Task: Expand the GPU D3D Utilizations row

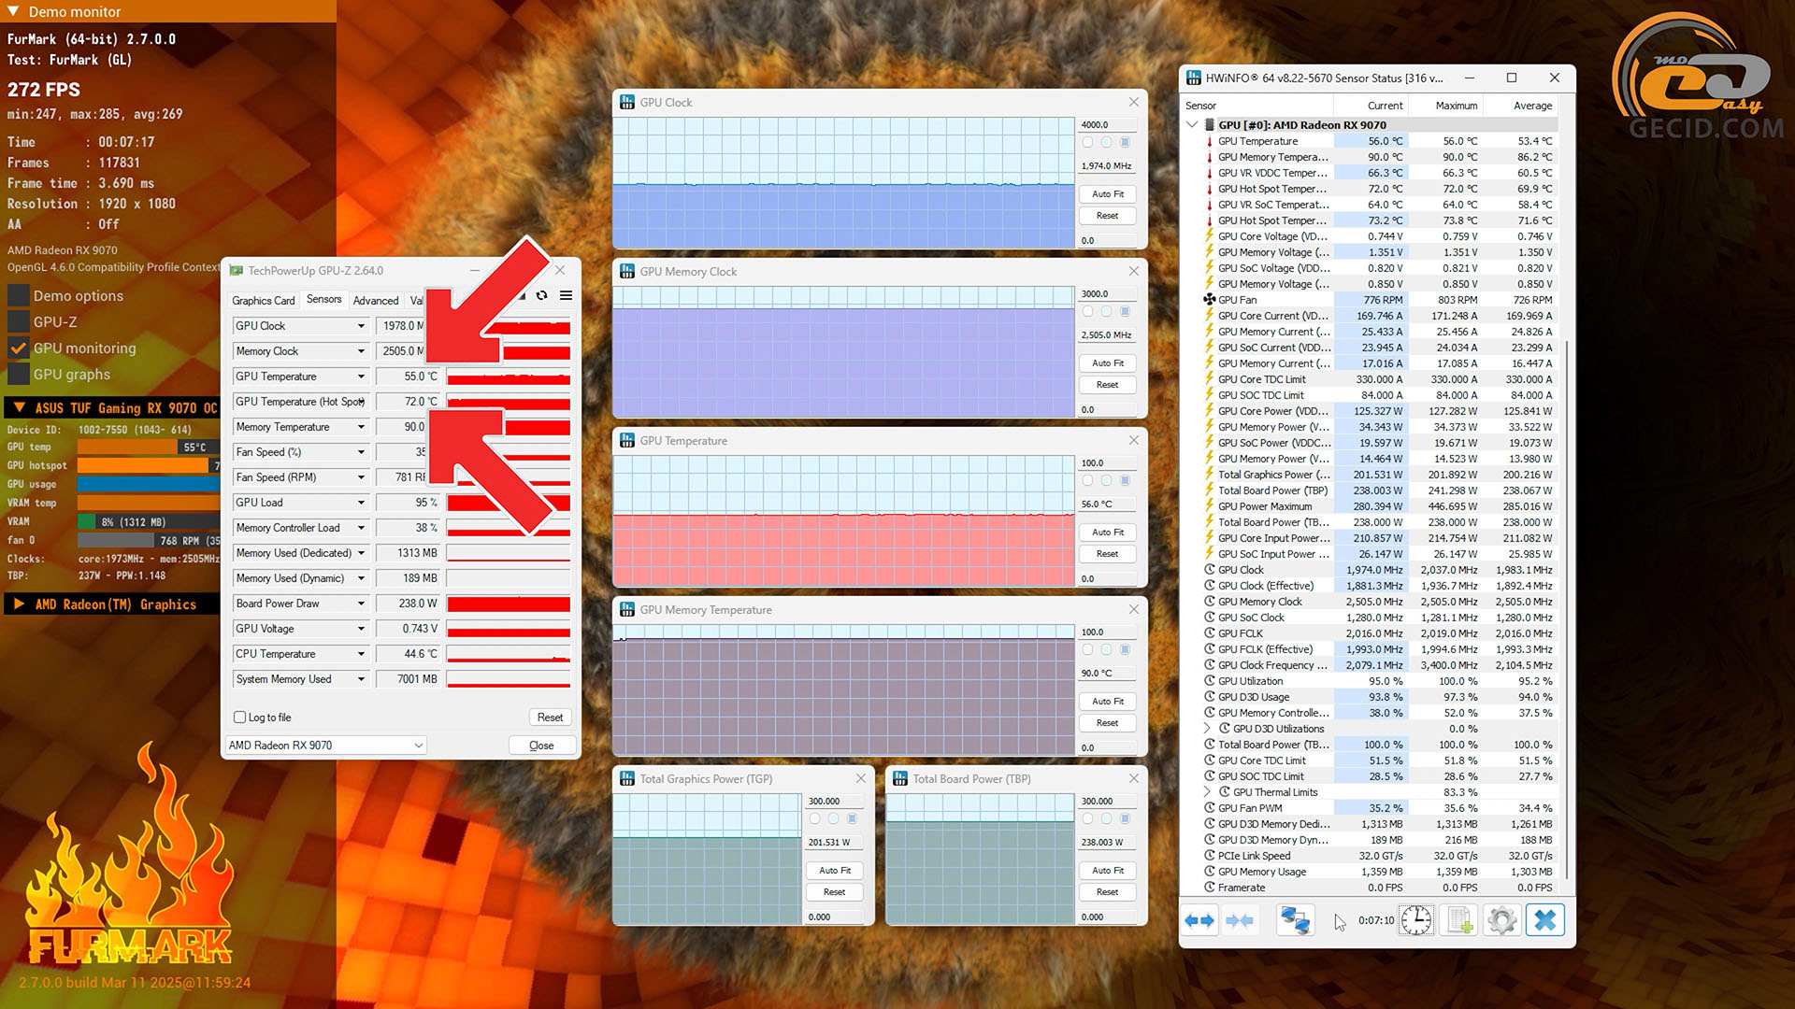Action: [x=1207, y=729]
